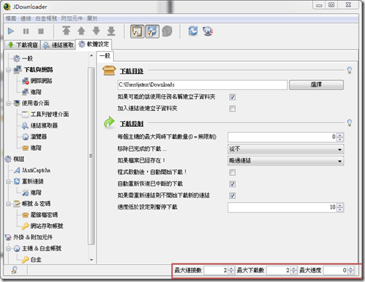Stop downloads with the stop icon
The width and height of the screenshot is (365, 282).
(40, 31)
